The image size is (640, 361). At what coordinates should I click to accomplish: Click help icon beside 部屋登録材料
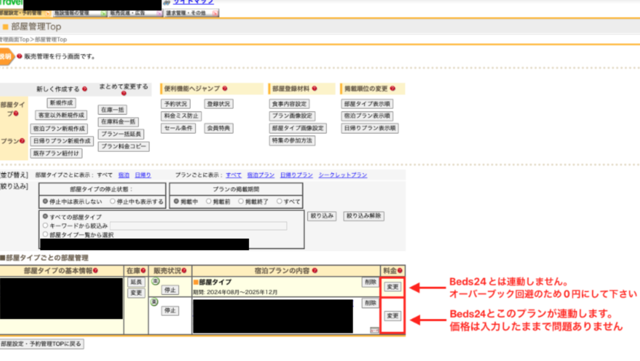coord(314,89)
